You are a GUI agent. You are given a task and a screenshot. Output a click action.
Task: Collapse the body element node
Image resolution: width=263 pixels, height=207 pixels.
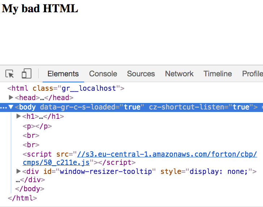[11, 107]
